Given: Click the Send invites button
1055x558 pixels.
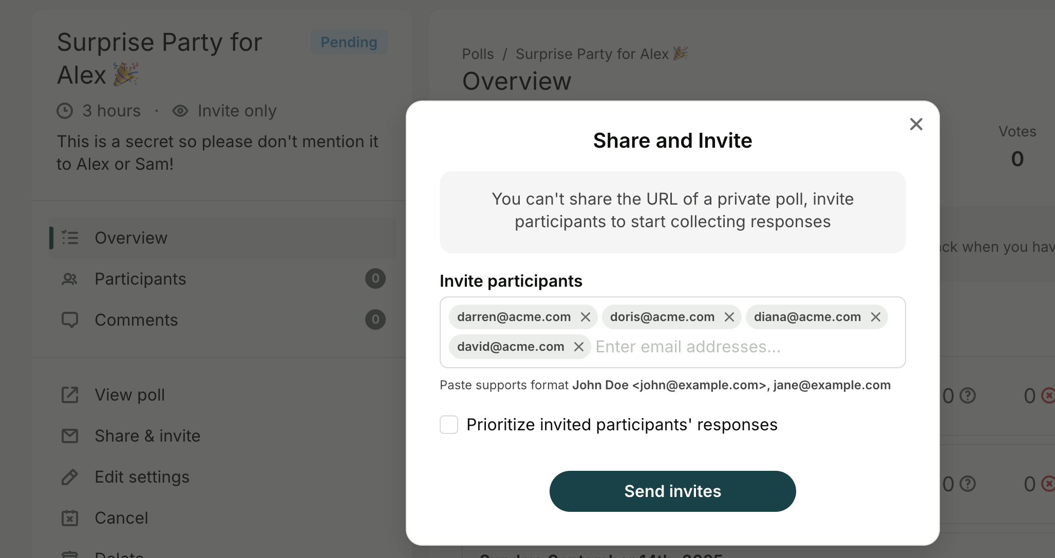Looking at the screenshot, I should click(672, 491).
